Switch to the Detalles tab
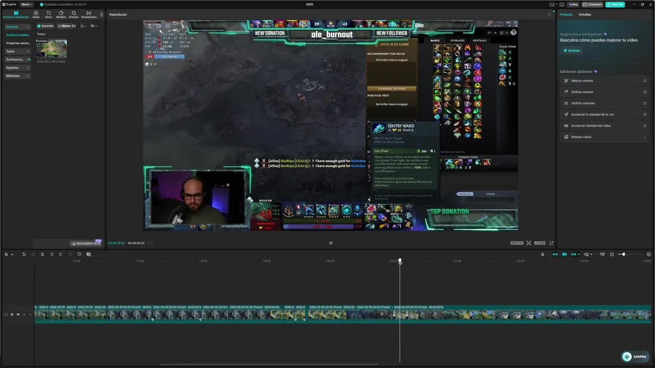 point(585,14)
